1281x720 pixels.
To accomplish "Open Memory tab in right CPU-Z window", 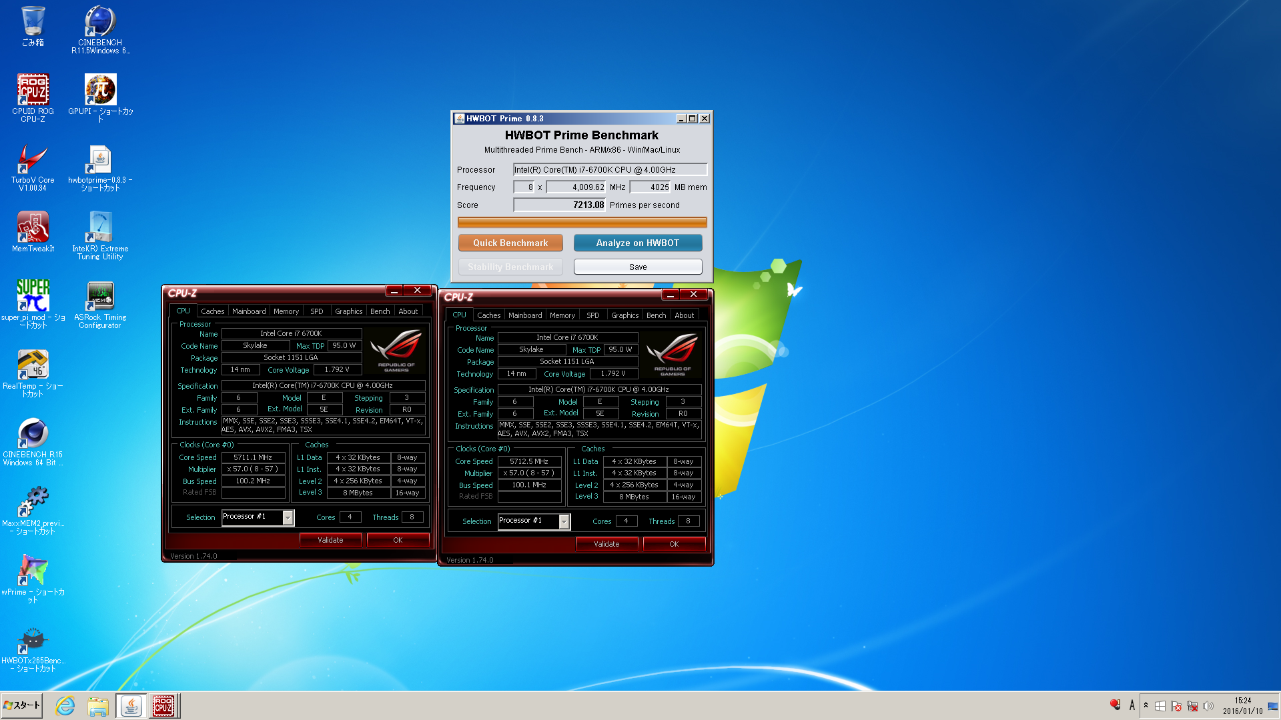I will coord(562,315).
